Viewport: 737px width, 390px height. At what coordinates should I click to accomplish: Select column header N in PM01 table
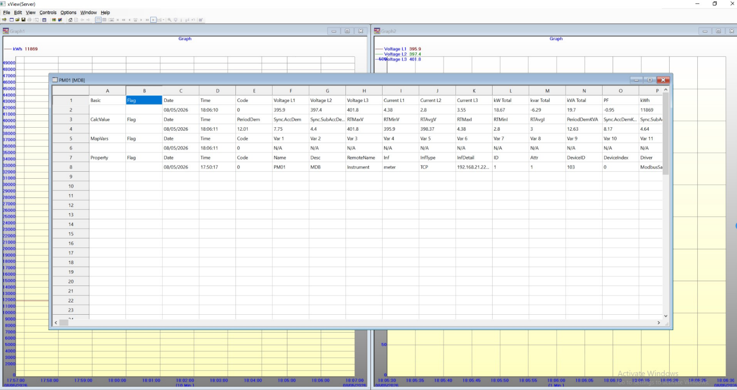tap(584, 91)
